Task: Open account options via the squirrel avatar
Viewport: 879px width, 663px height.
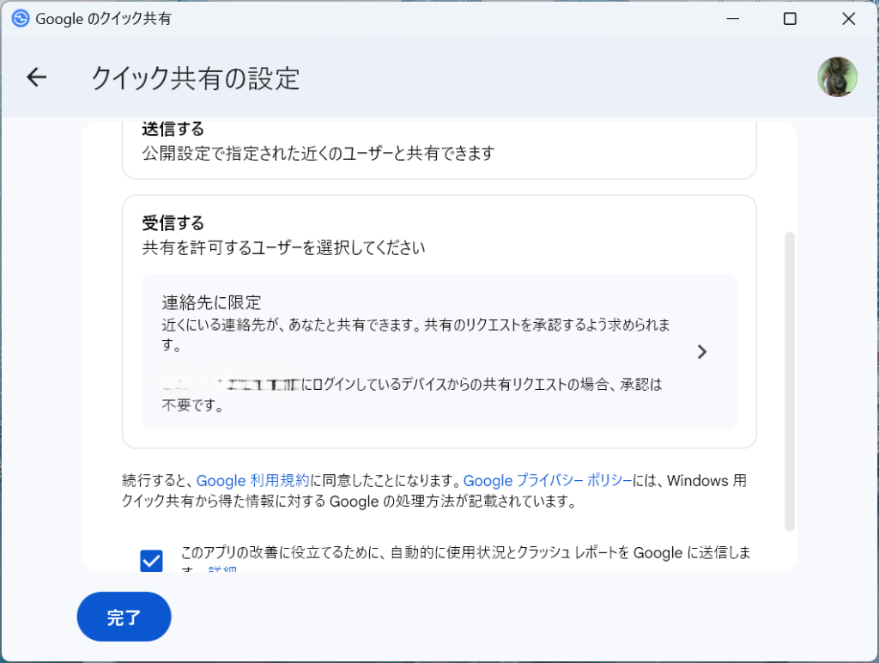Action: point(837,77)
